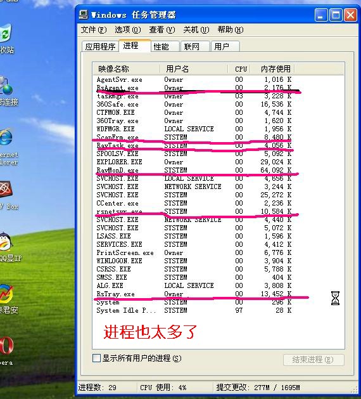Select the CSRSS.EXE process row
This screenshot has height=399, width=361.
point(194,269)
